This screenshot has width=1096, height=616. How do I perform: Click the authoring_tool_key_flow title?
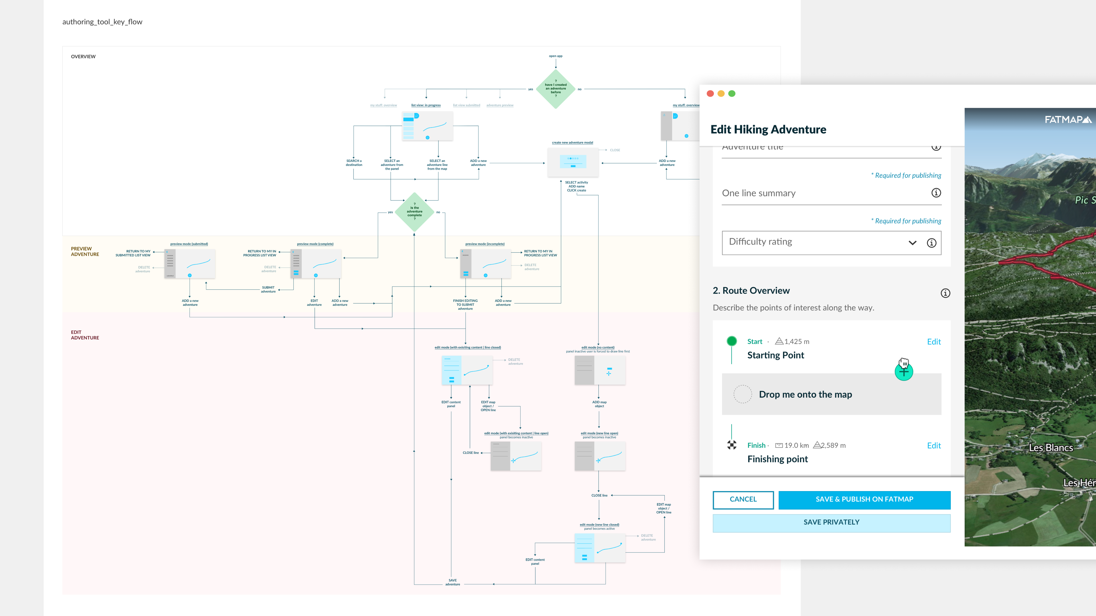[x=102, y=22]
